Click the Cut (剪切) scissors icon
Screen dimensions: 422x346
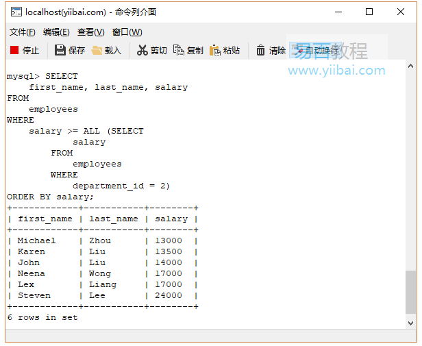click(x=142, y=50)
